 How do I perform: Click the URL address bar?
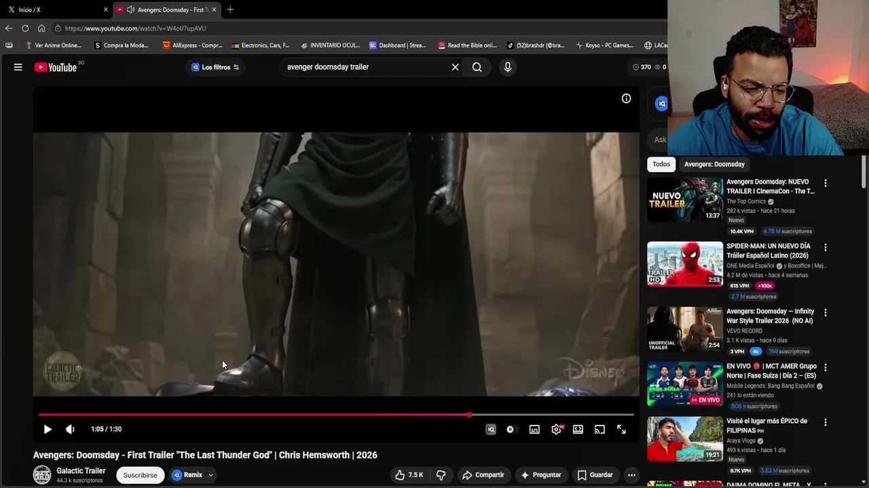360,28
